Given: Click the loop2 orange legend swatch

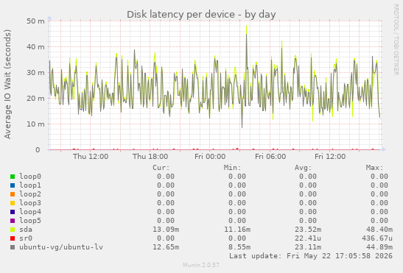Looking at the screenshot, I should click(13, 194).
